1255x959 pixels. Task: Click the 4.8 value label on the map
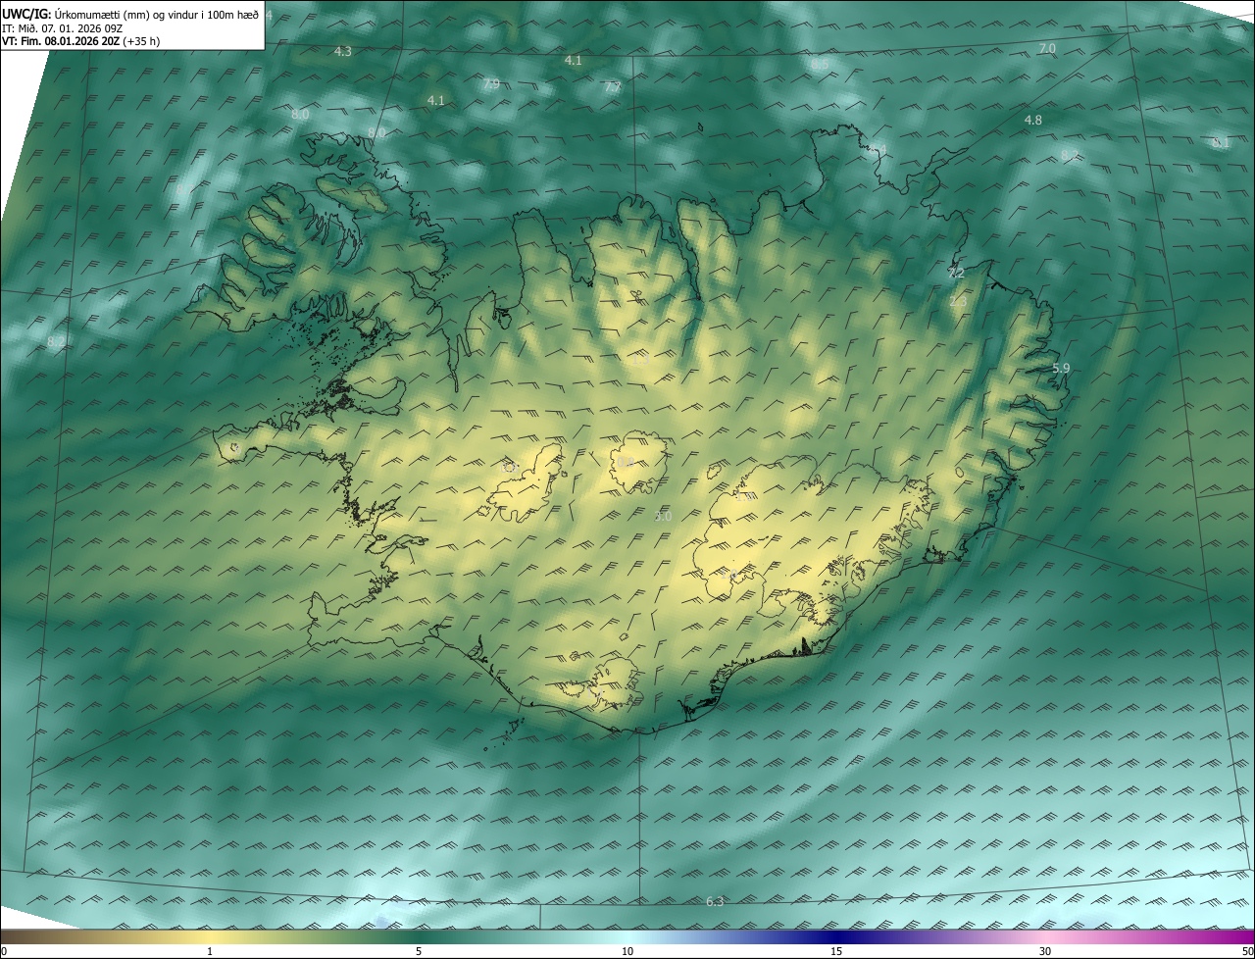(1033, 120)
